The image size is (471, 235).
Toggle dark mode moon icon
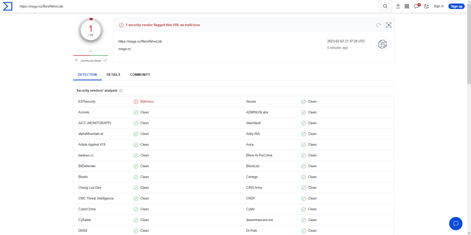[x=426, y=6]
